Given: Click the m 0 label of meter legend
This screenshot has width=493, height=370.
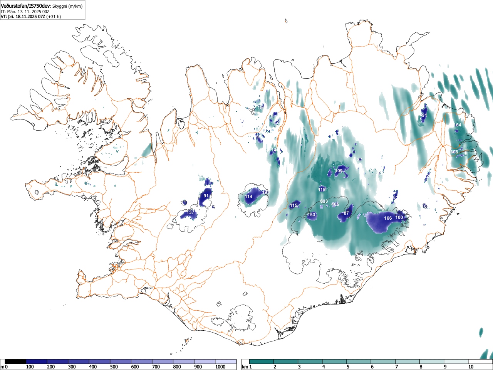Looking at the screenshot, I should [x=4, y=367].
